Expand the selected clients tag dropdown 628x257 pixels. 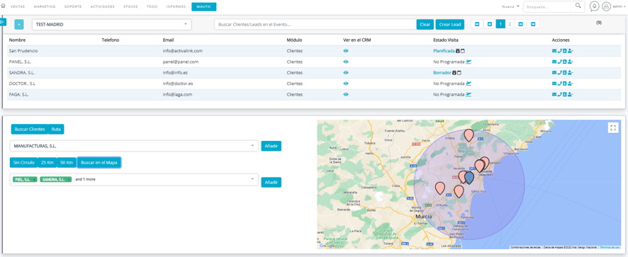point(134,179)
